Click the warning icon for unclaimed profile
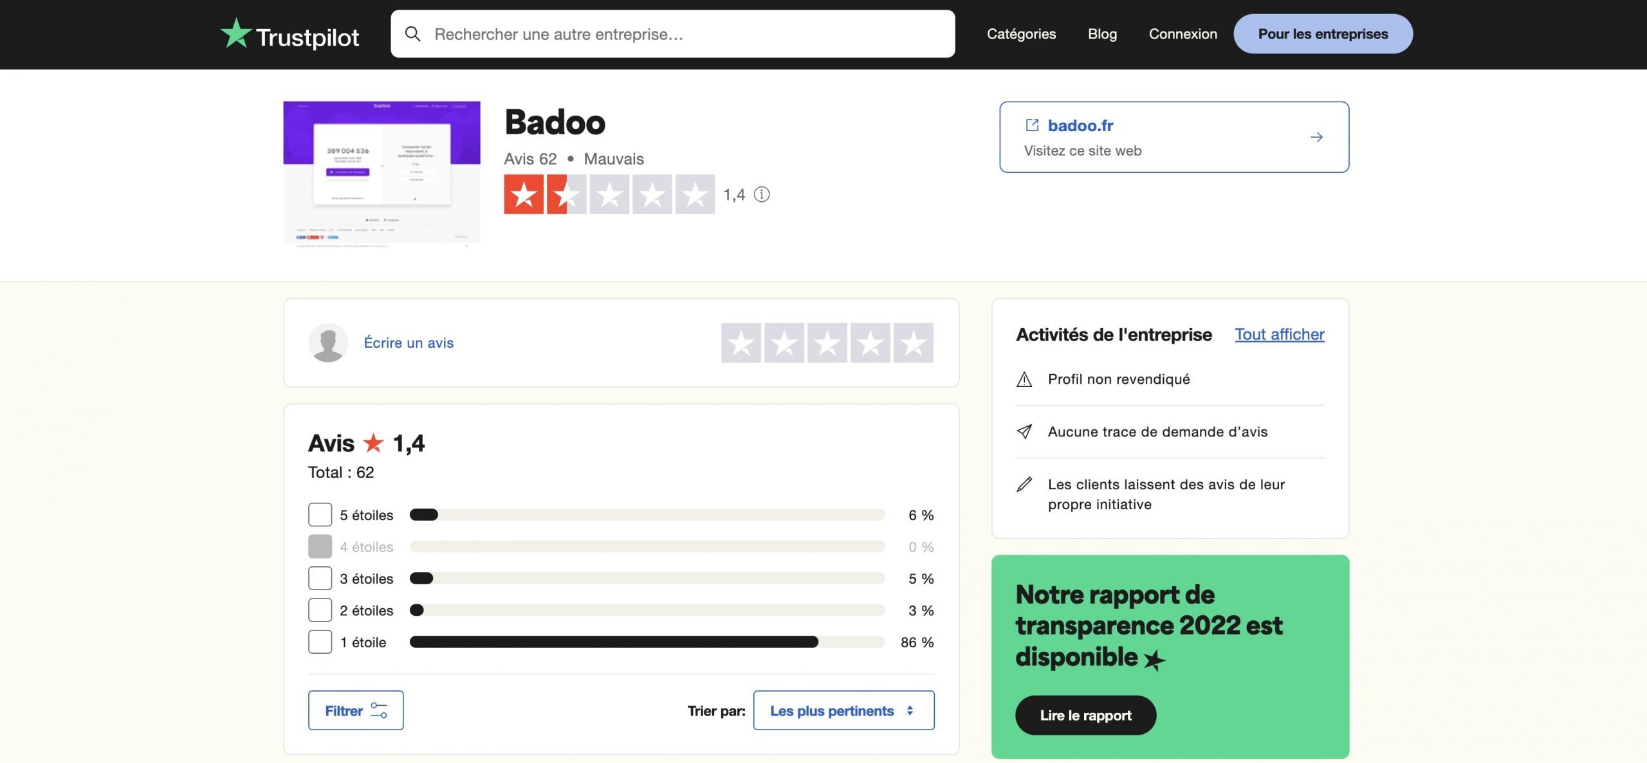 point(1024,380)
